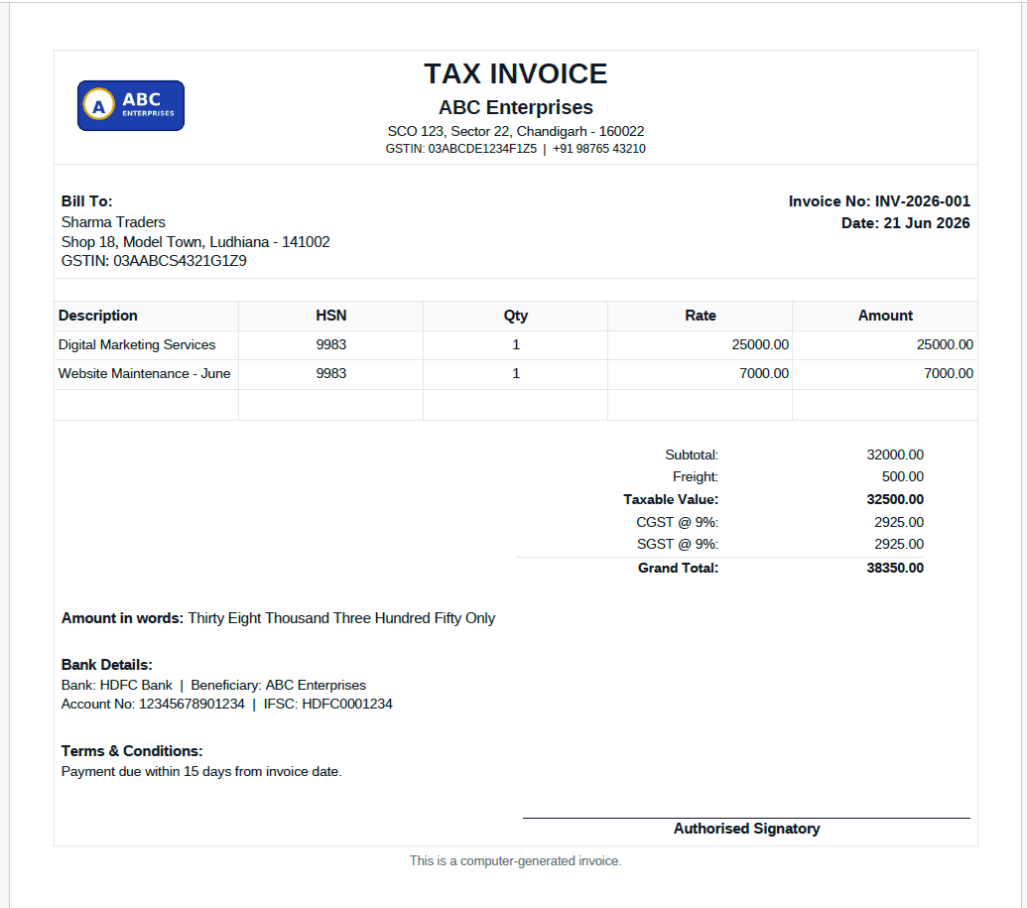Click the Qty column header
The image size is (1027, 908).
[515, 316]
